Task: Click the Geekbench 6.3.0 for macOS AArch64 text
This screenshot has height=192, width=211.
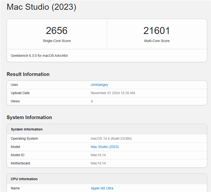Action: (39, 55)
